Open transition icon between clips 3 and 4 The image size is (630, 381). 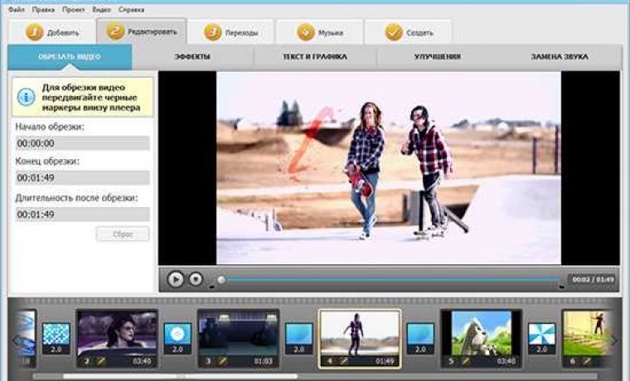(x=299, y=339)
